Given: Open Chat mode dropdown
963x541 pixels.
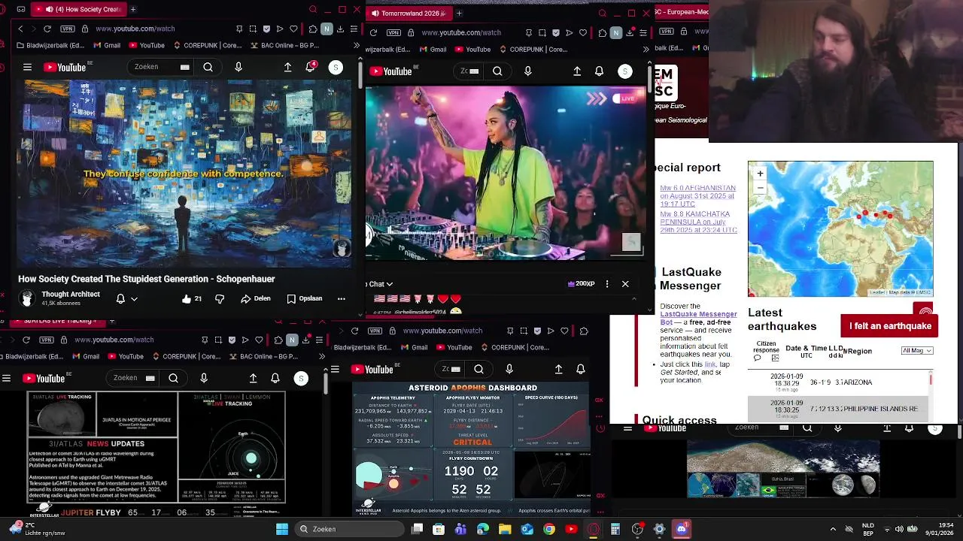Looking at the screenshot, I should [379, 284].
